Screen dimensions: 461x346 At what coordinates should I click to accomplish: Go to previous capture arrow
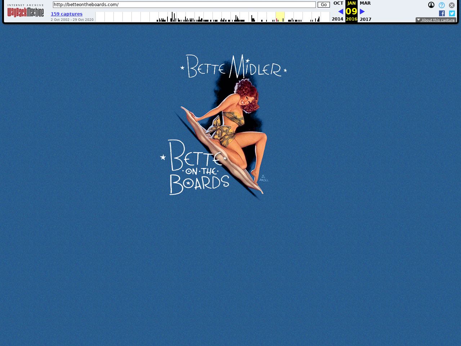(340, 12)
